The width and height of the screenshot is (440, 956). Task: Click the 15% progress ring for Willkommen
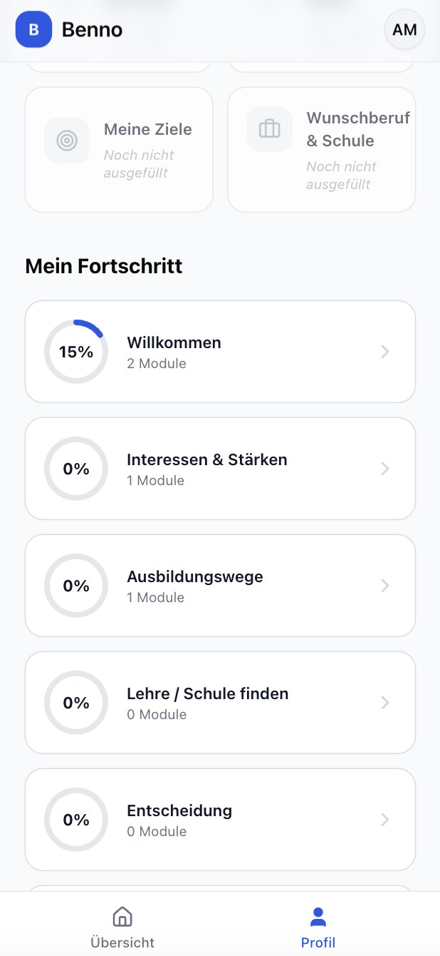(x=76, y=351)
